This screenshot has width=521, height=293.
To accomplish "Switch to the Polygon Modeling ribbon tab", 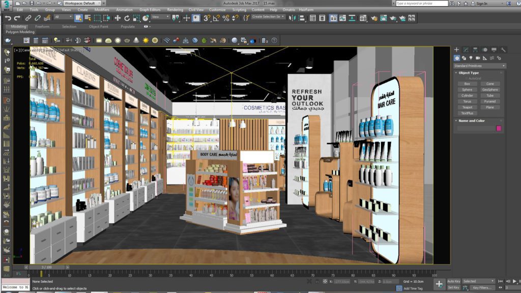I will tap(19, 31).
